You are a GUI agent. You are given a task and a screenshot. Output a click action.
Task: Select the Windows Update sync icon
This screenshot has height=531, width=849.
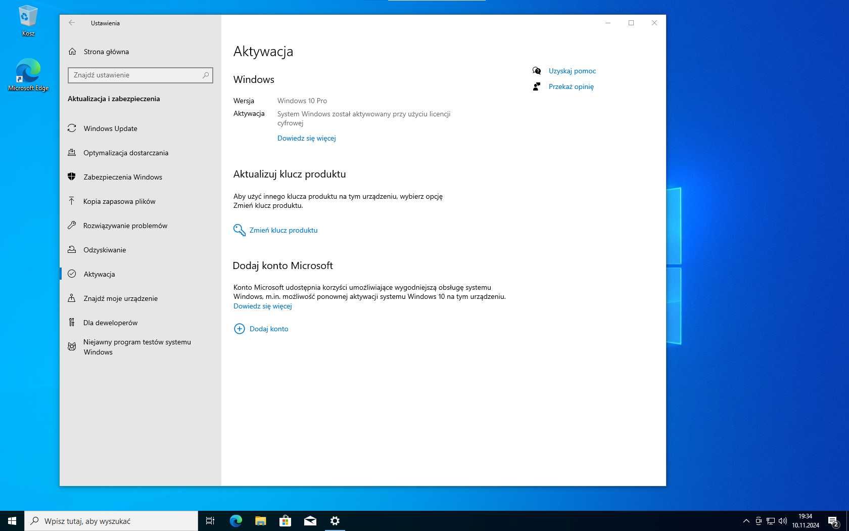tap(72, 128)
